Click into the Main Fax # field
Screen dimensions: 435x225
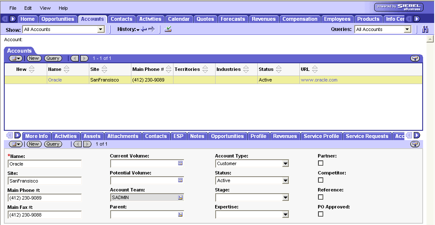[x=45, y=215]
